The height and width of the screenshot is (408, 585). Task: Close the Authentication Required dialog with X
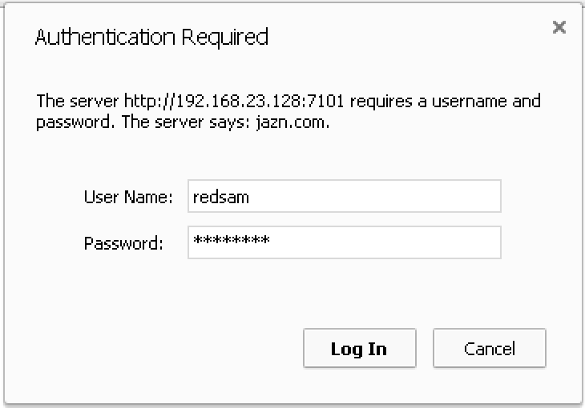tap(559, 27)
